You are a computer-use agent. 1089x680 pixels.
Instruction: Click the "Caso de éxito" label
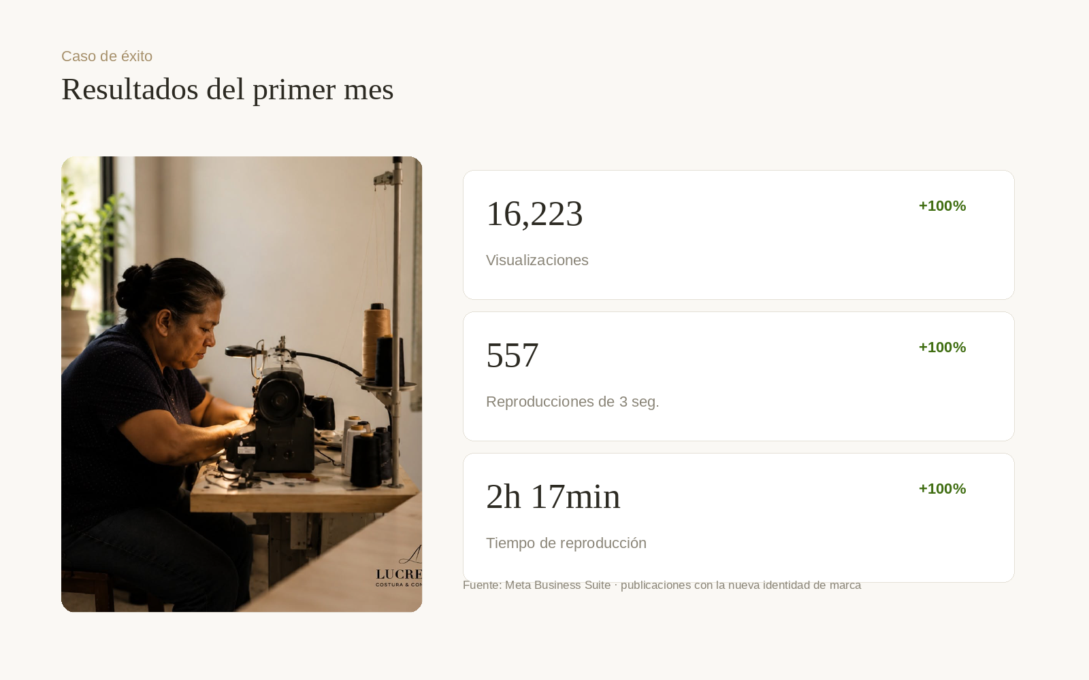(107, 56)
